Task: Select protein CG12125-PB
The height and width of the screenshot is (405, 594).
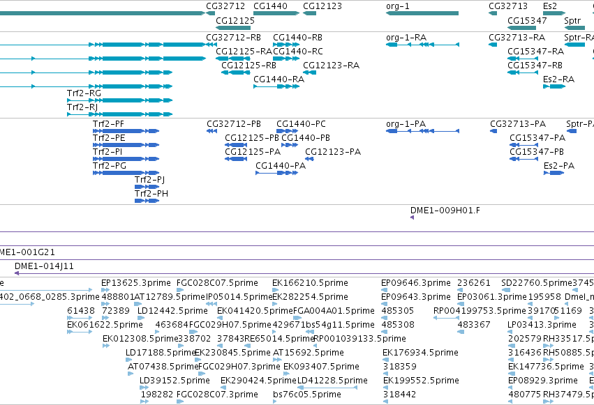Action: [236, 145]
